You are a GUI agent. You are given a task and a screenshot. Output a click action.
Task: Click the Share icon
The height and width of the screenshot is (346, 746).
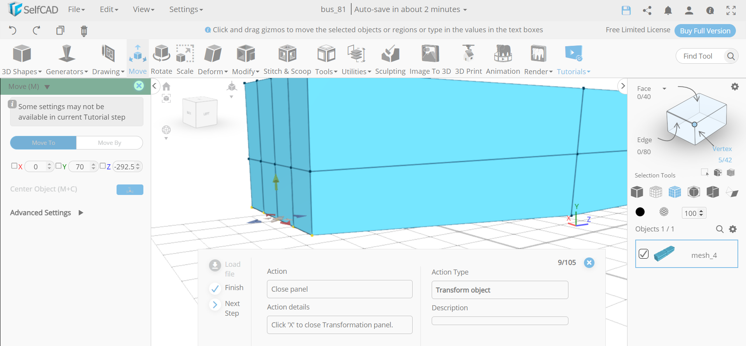[647, 10]
